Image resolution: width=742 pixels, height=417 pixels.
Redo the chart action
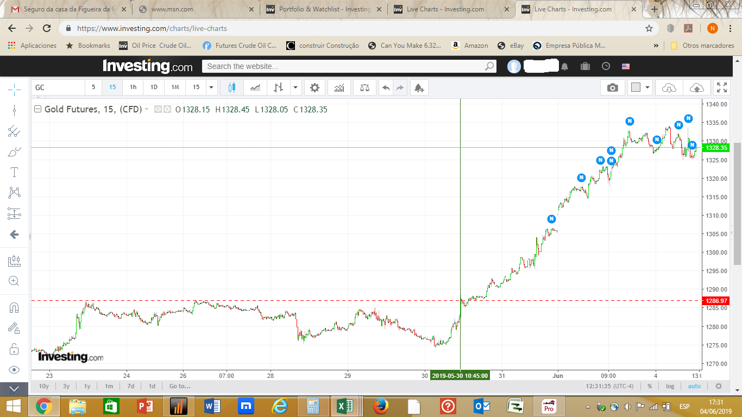tap(400, 87)
